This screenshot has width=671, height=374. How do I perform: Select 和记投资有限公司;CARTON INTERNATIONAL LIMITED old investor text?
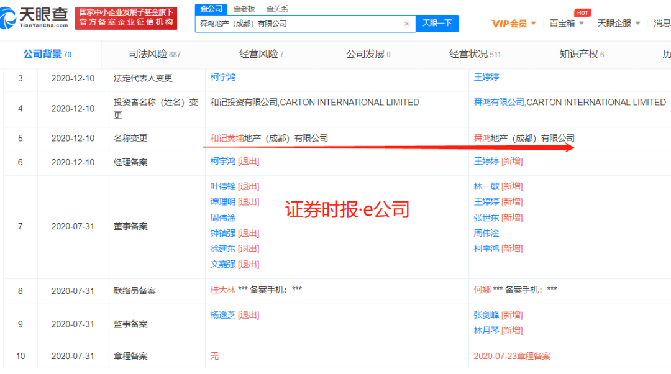pyautogui.click(x=314, y=103)
